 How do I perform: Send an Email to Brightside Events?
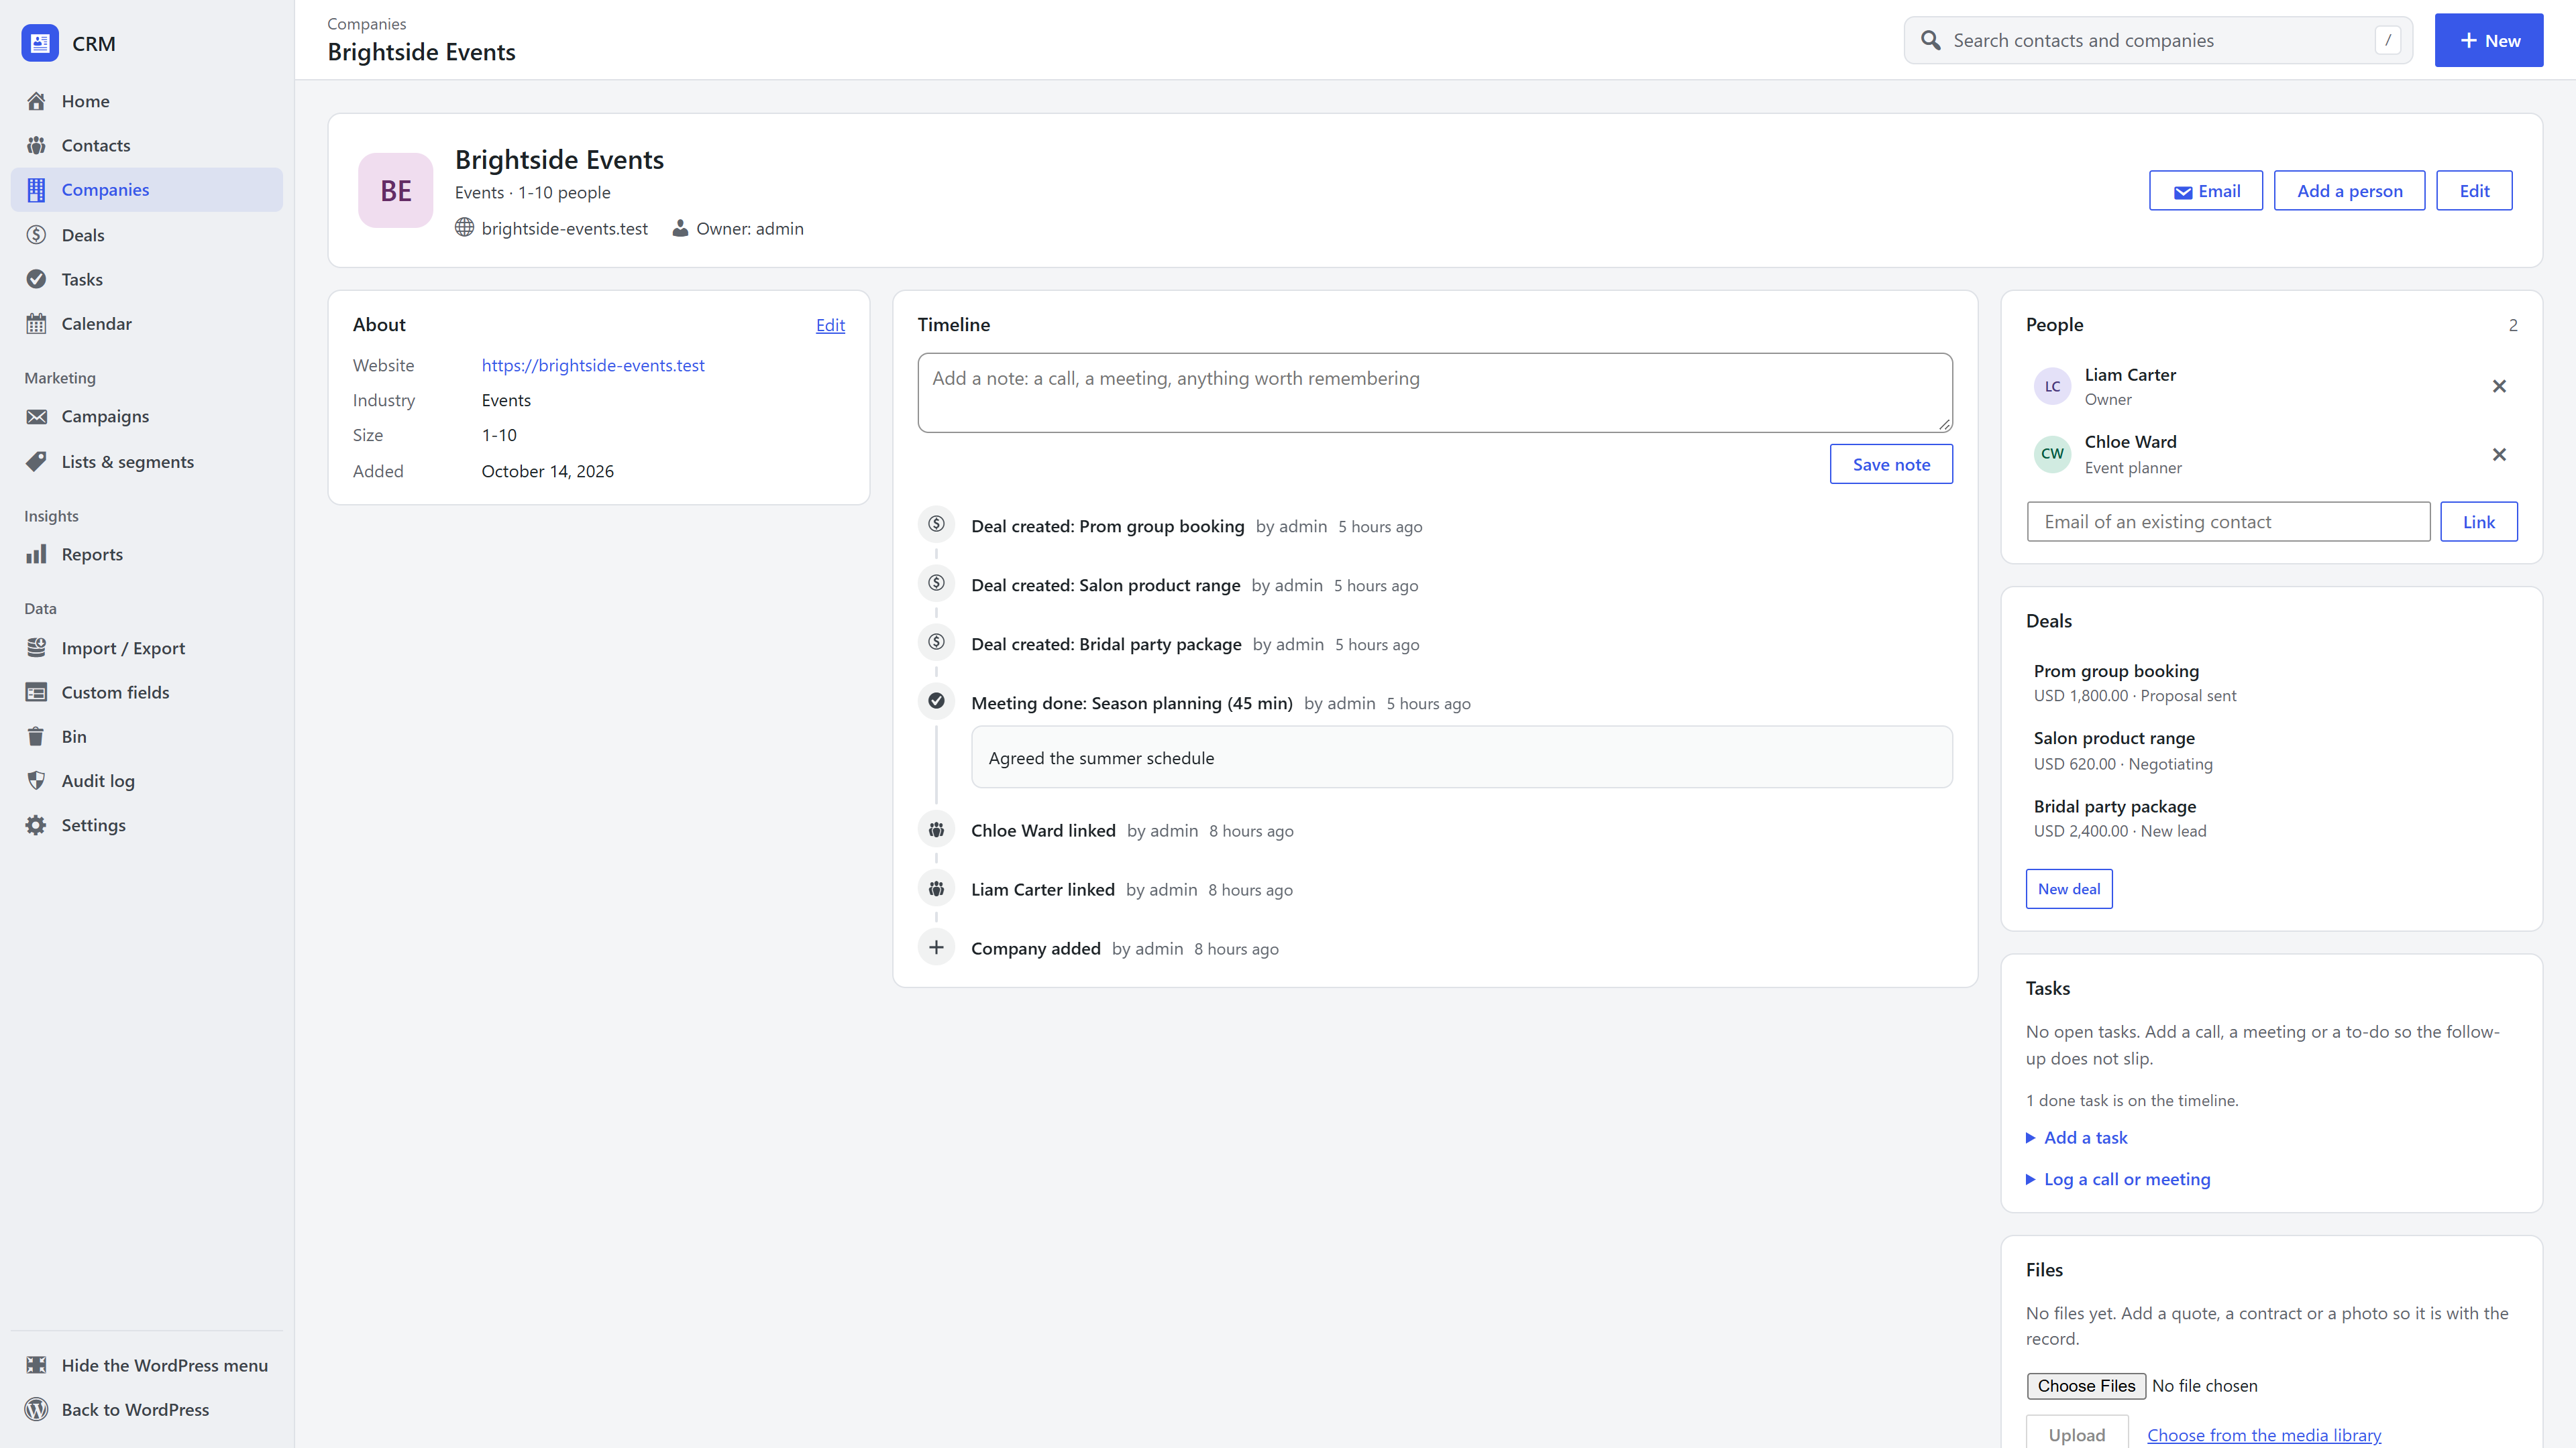[2206, 191]
